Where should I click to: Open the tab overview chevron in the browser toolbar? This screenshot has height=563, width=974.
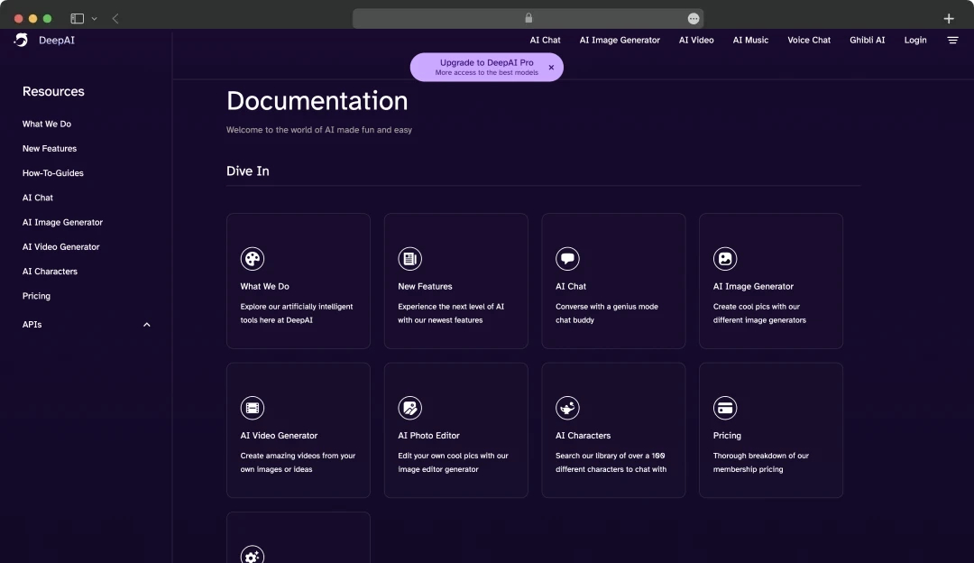tap(94, 17)
